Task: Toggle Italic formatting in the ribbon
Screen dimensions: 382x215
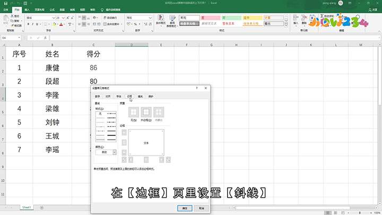Action: click(33, 24)
